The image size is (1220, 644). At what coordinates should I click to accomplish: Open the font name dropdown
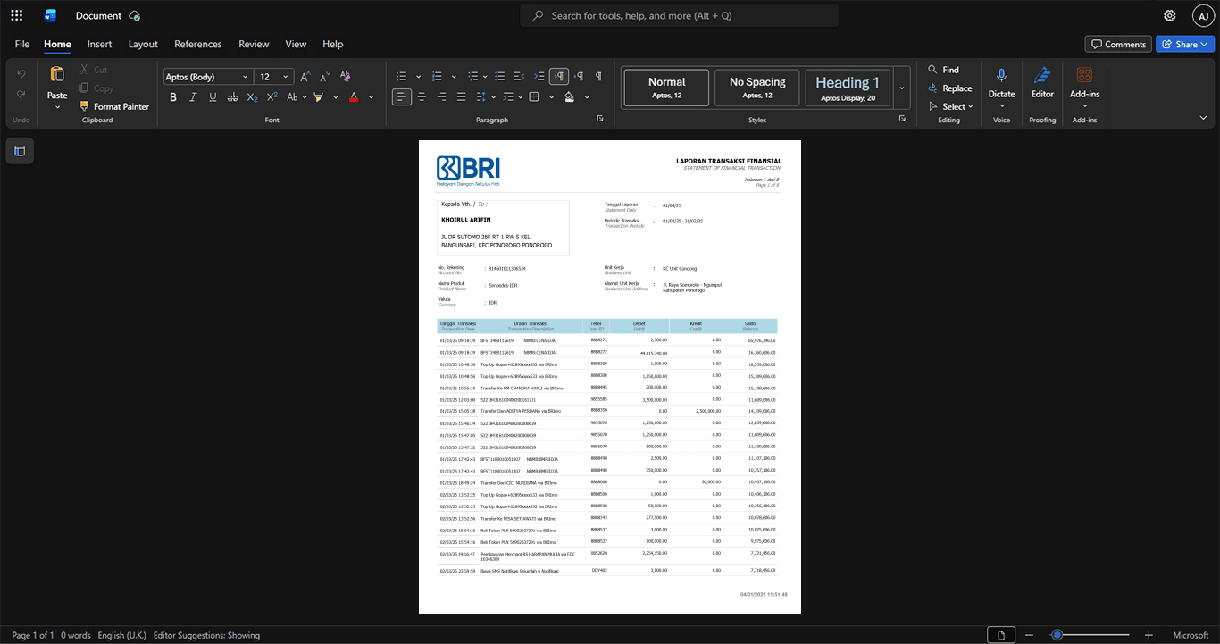pos(245,77)
